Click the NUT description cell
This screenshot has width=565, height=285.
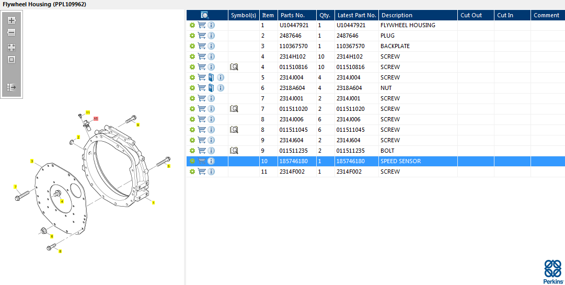pyautogui.click(x=386, y=88)
